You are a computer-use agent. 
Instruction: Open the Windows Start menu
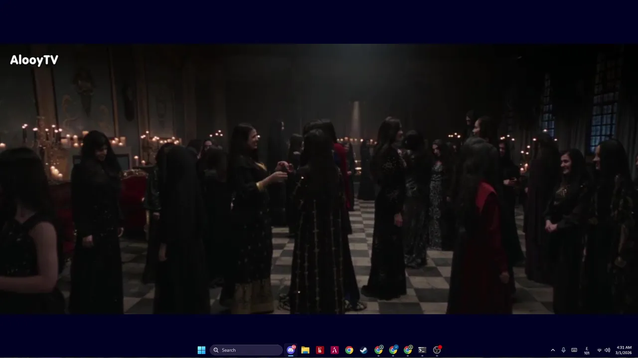(201, 350)
